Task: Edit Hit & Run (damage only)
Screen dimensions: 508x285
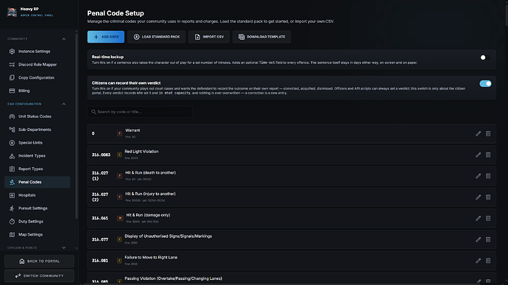Action: (x=478, y=218)
